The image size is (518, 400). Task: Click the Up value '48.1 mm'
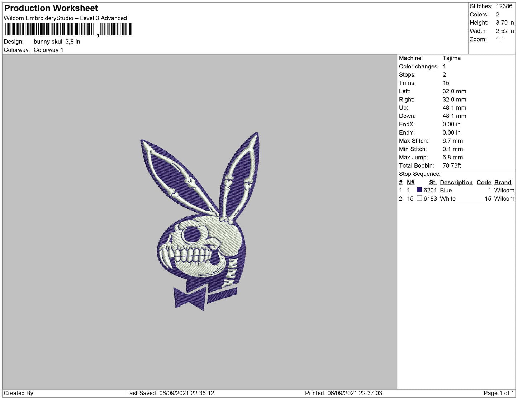[x=455, y=107]
